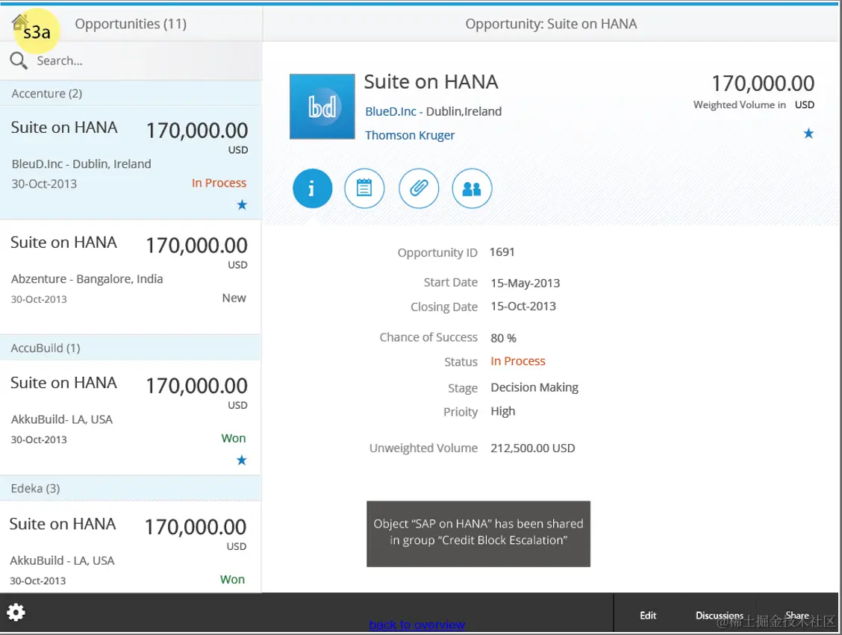Click the home icon at top left
The width and height of the screenshot is (842, 635).
[20, 22]
